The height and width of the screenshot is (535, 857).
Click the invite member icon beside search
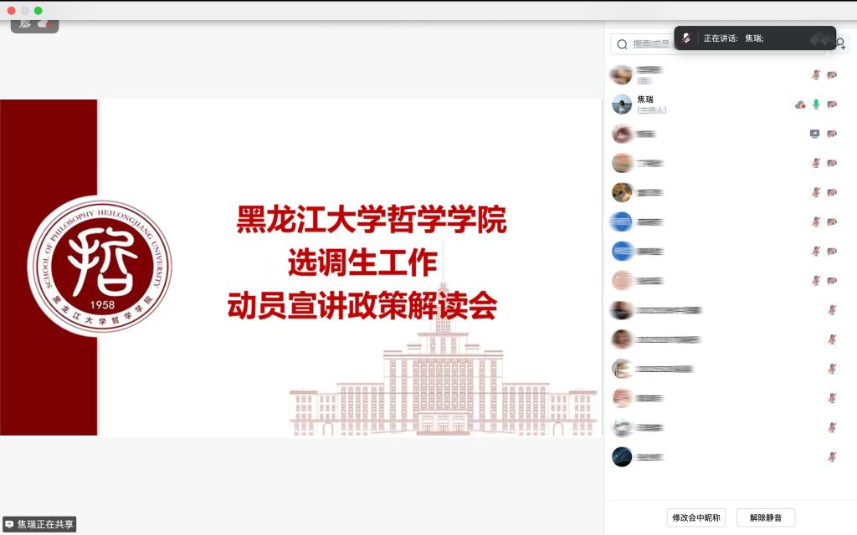[x=842, y=43]
